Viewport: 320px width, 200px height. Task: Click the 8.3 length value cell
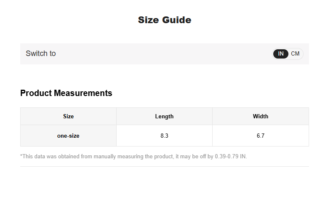click(164, 136)
